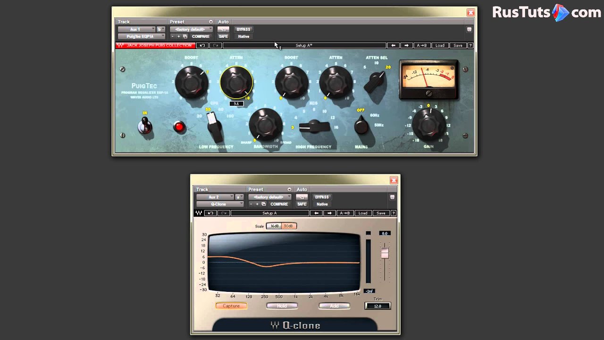Click the Q-Clone trim fader handle
This screenshot has height=340, width=604.
click(385, 254)
